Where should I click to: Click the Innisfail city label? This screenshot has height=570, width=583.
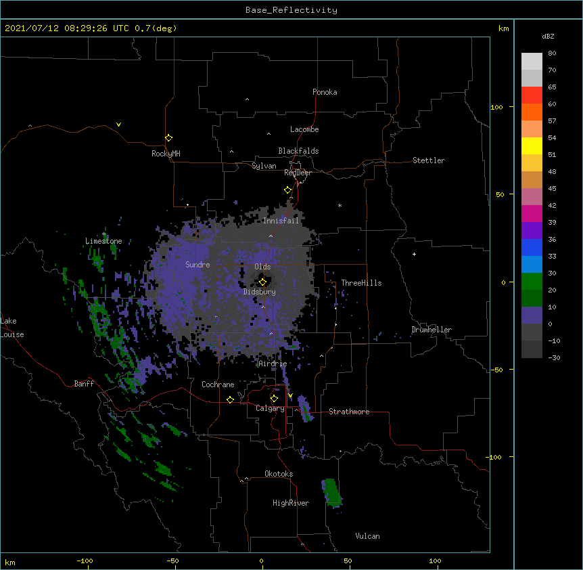[x=281, y=221]
